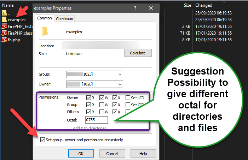Image resolution: width=248 pixels, height=160 pixels.
Task: Open the Group dropdown list
Action: tap(120, 75)
